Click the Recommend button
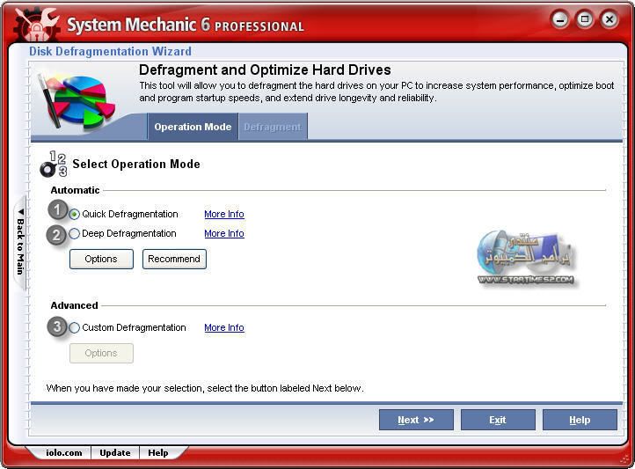The height and width of the screenshot is (469, 635). [x=174, y=259]
